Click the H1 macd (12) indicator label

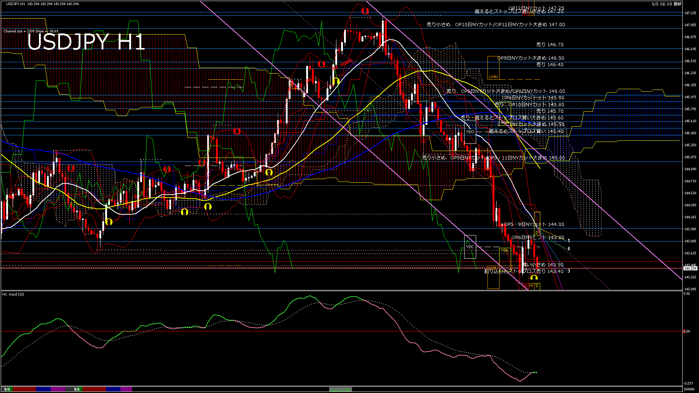point(13,294)
